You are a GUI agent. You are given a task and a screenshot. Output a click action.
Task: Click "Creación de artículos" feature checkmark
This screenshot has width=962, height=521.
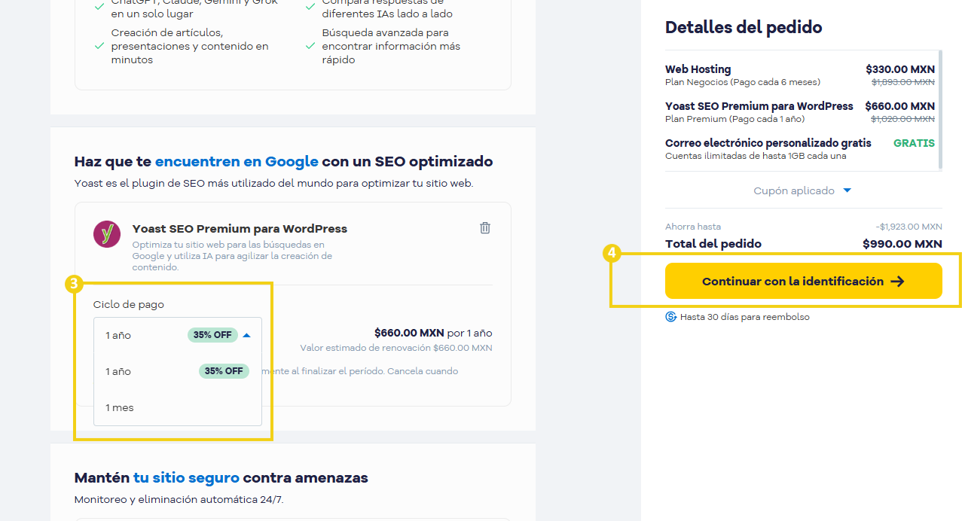click(x=99, y=46)
